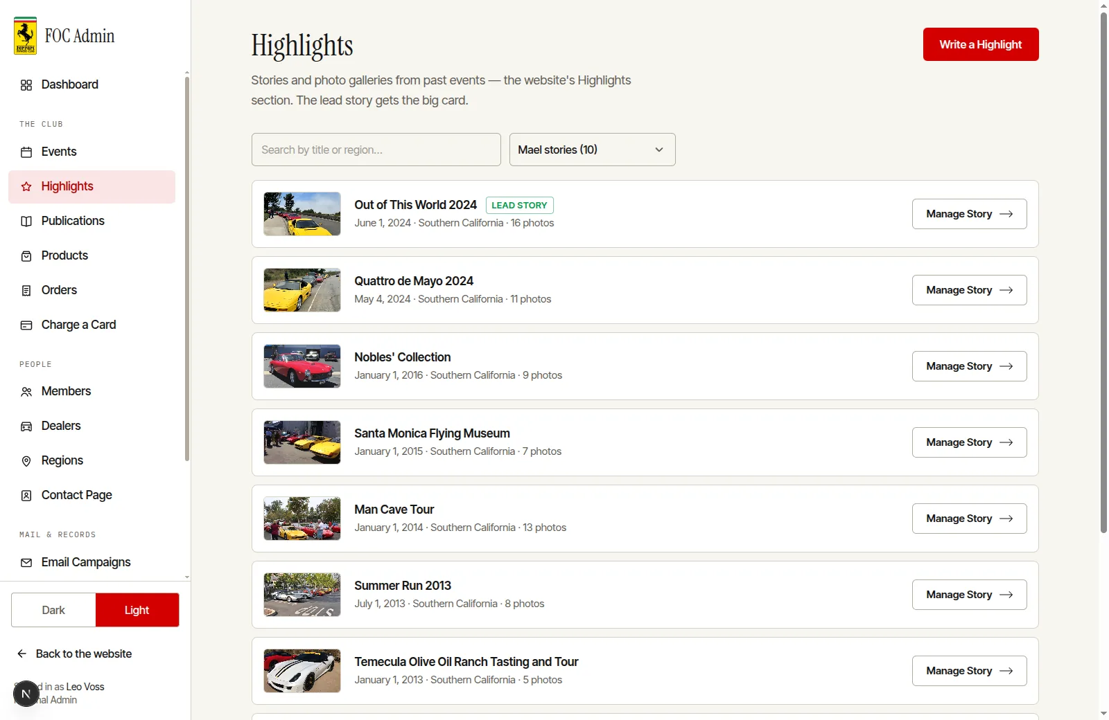The height and width of the screenshot is (720, 1109).
Task: Click the Santa Monica Flying Museum title
Action: [432, 433]
